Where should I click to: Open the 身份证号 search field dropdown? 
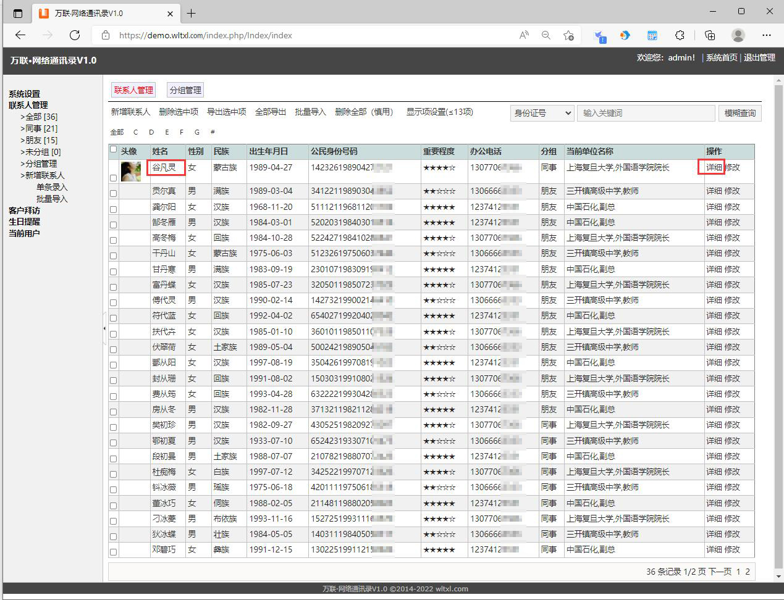(x=542, y=113)
